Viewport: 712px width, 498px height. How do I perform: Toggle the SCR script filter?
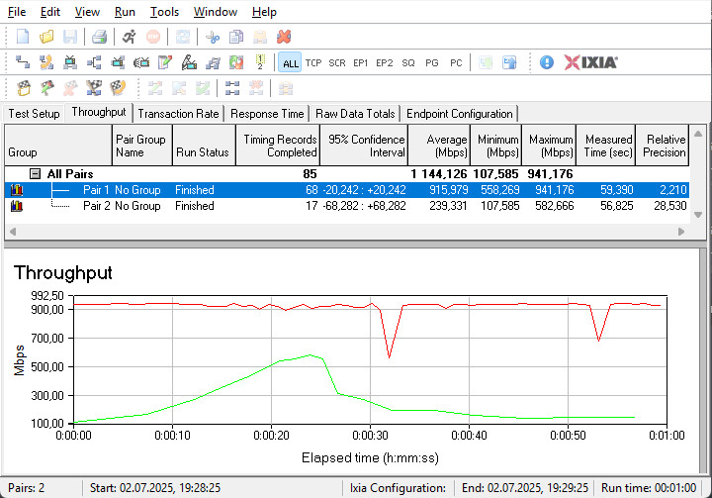point(337,62)
